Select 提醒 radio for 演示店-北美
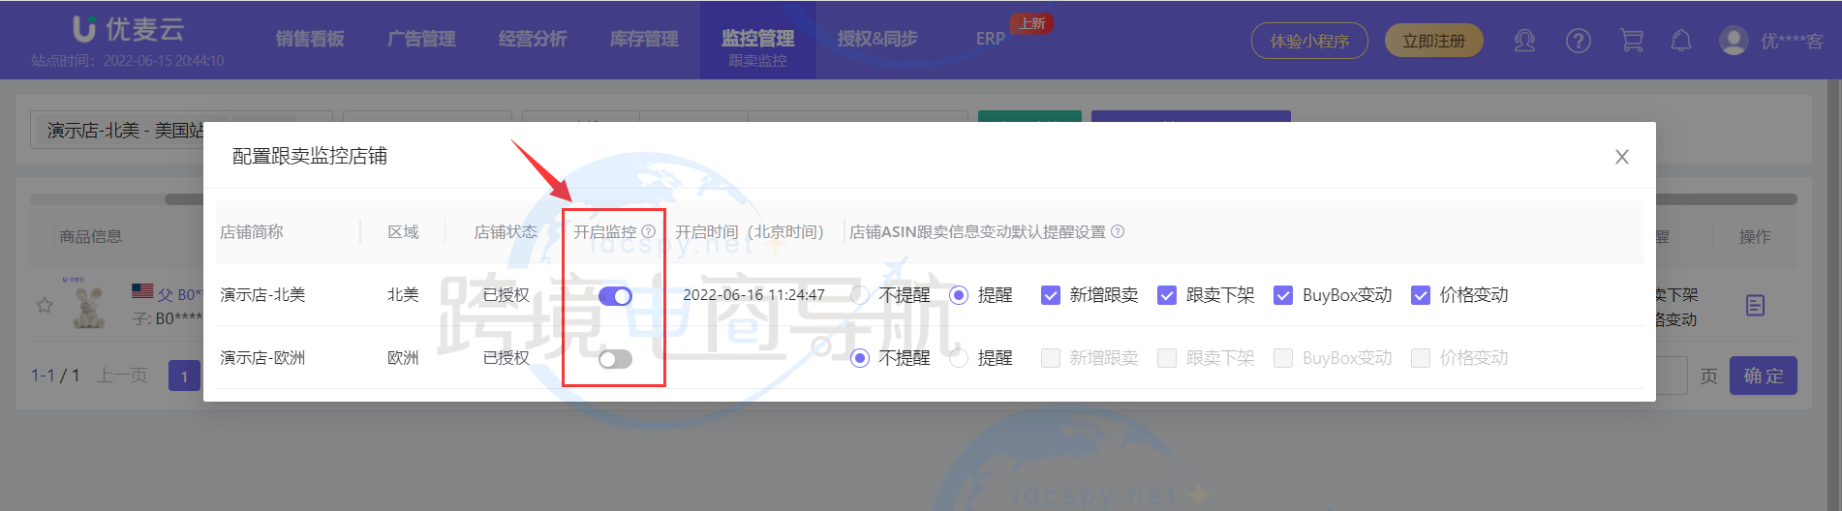The width and height of the screenshot is (1842, 511). (x=959, y=295)
